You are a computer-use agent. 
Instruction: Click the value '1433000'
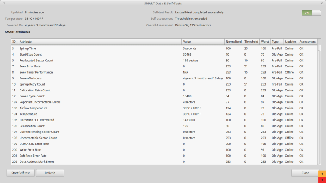[x=189, y=120]
